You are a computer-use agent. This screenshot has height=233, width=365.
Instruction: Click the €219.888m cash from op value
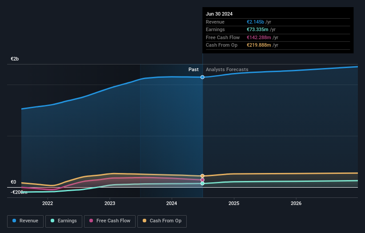pyautogui.click(x=259, y=45)
